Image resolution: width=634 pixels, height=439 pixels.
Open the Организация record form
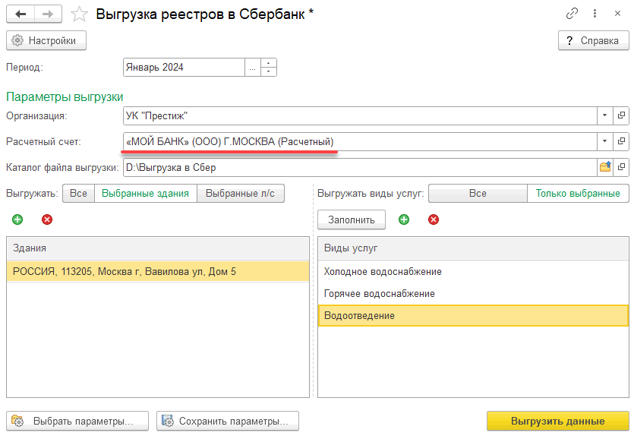click(621, 115)
